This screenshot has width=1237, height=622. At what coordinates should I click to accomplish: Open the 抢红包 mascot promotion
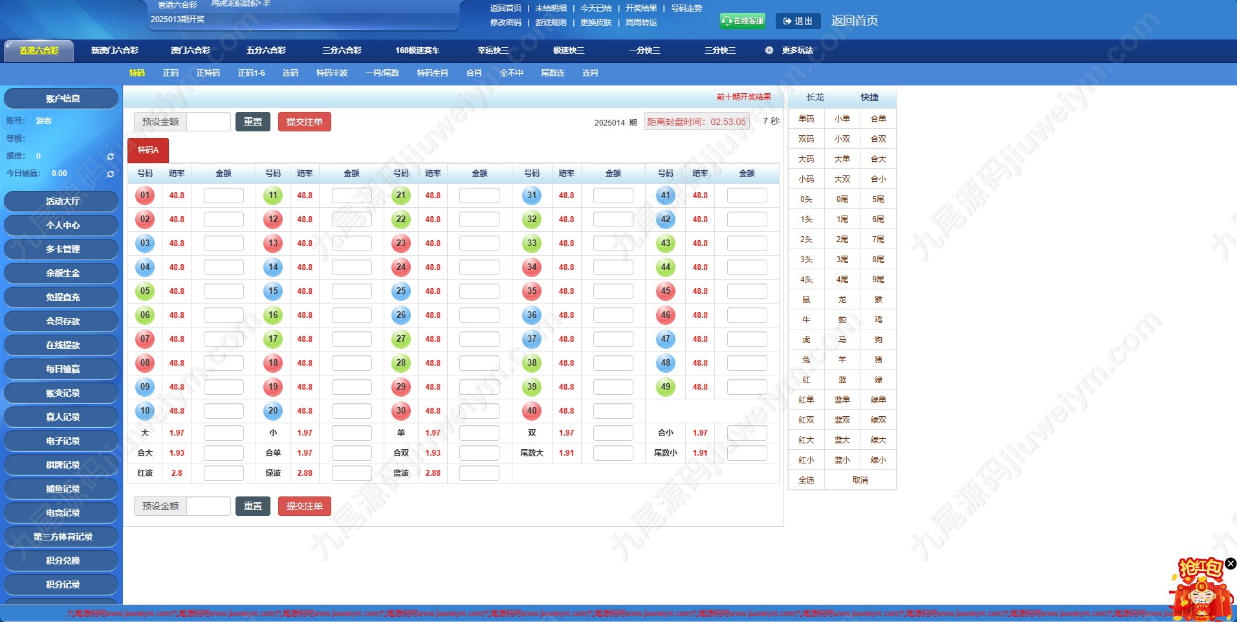coord(1201,590)
